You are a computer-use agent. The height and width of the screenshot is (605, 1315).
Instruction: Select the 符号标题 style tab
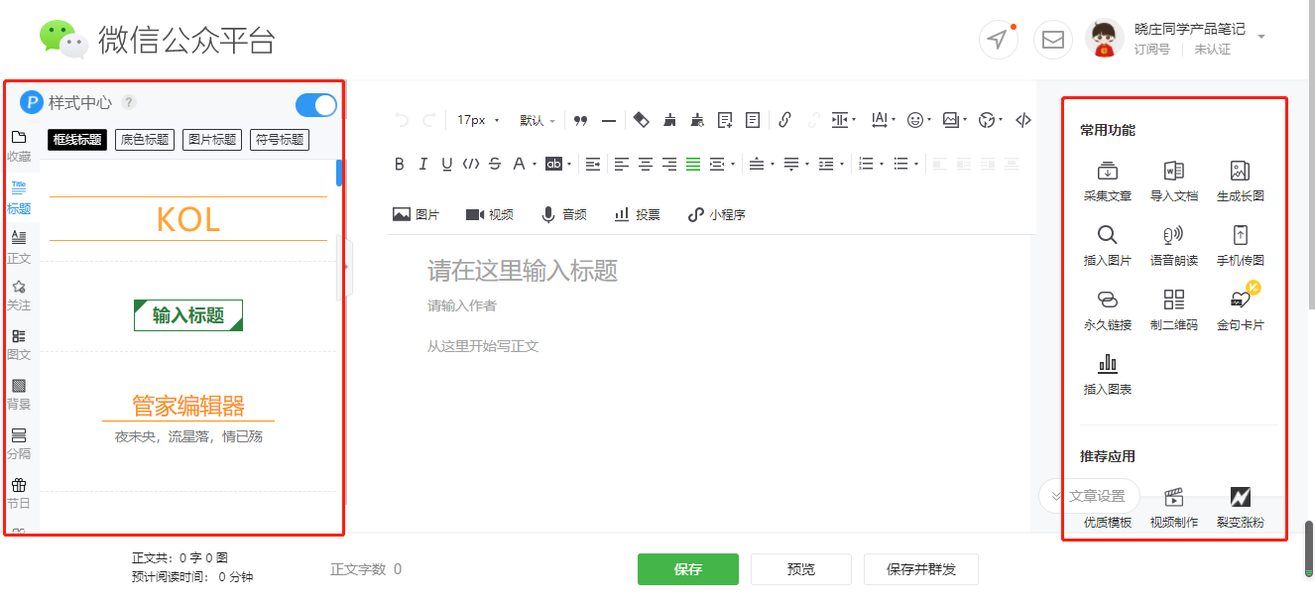pyautogui.click(x=280, y=140)
